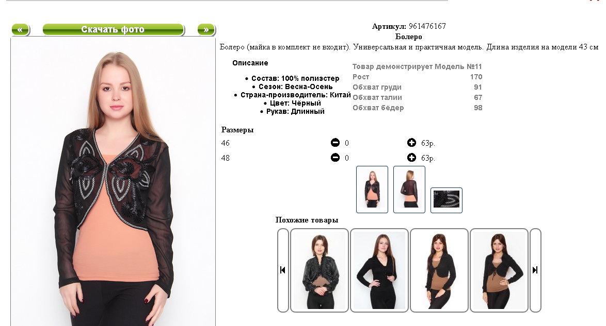Open similar item with black buttoned cardigan
Screen dimensions: 606x326
click(x=379, y=270)
